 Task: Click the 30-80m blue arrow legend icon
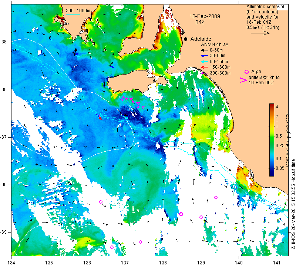click(204, 56)
